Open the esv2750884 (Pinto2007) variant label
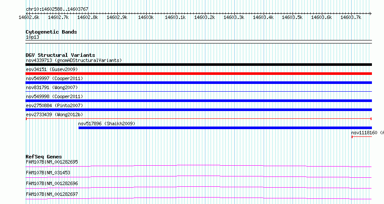 tap(54, 105)
